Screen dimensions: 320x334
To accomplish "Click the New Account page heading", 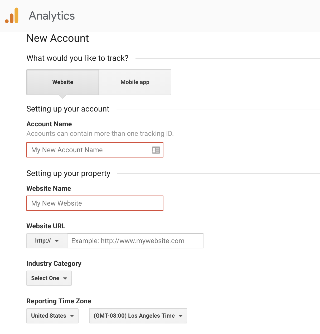I will (x=58, y=38).
